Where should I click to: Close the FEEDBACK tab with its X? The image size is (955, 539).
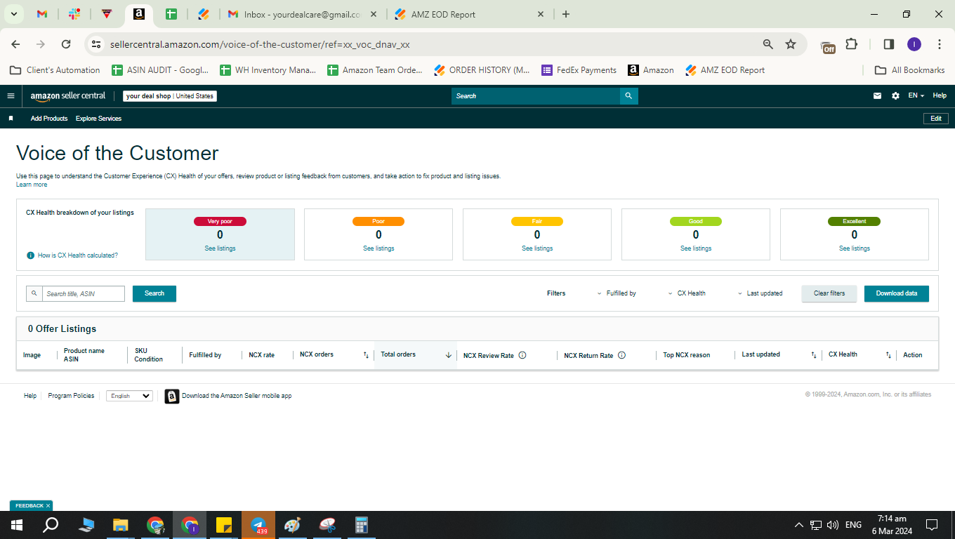coord(48,505)
